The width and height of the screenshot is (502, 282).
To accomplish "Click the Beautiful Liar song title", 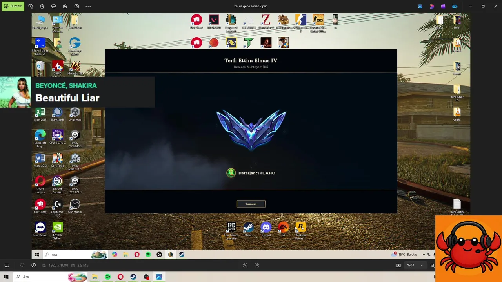I will click(67, 98).
